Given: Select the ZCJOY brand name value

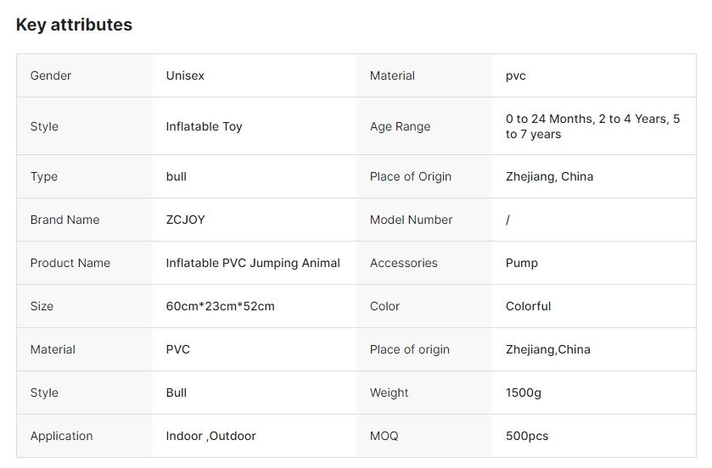Looking at the screenshot, I should 185,220.
